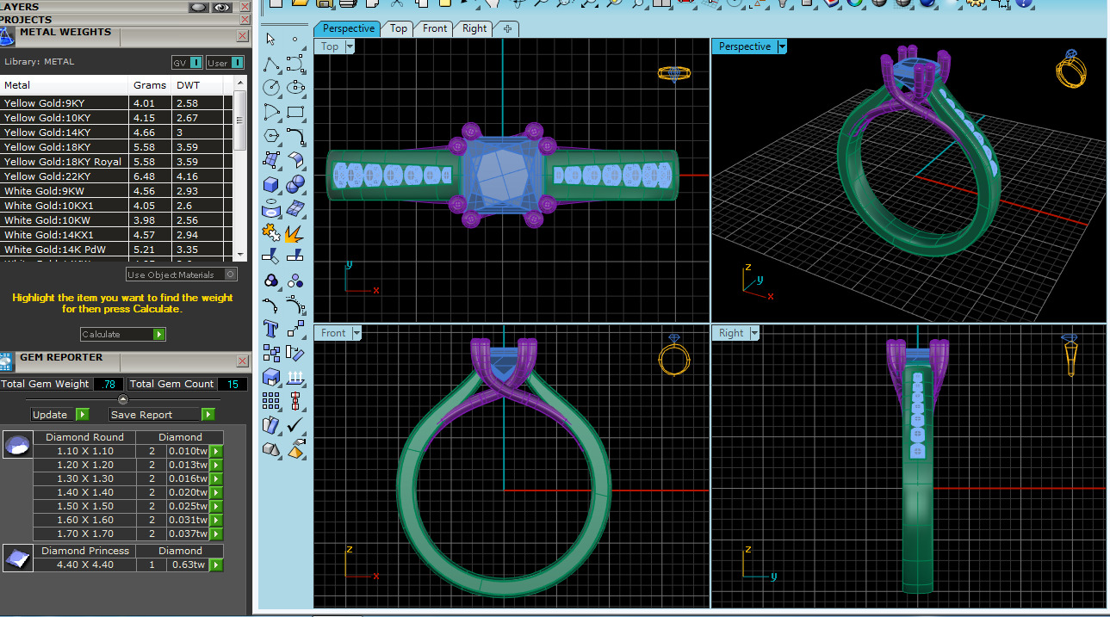Select the Explode tool

point(295,232)
